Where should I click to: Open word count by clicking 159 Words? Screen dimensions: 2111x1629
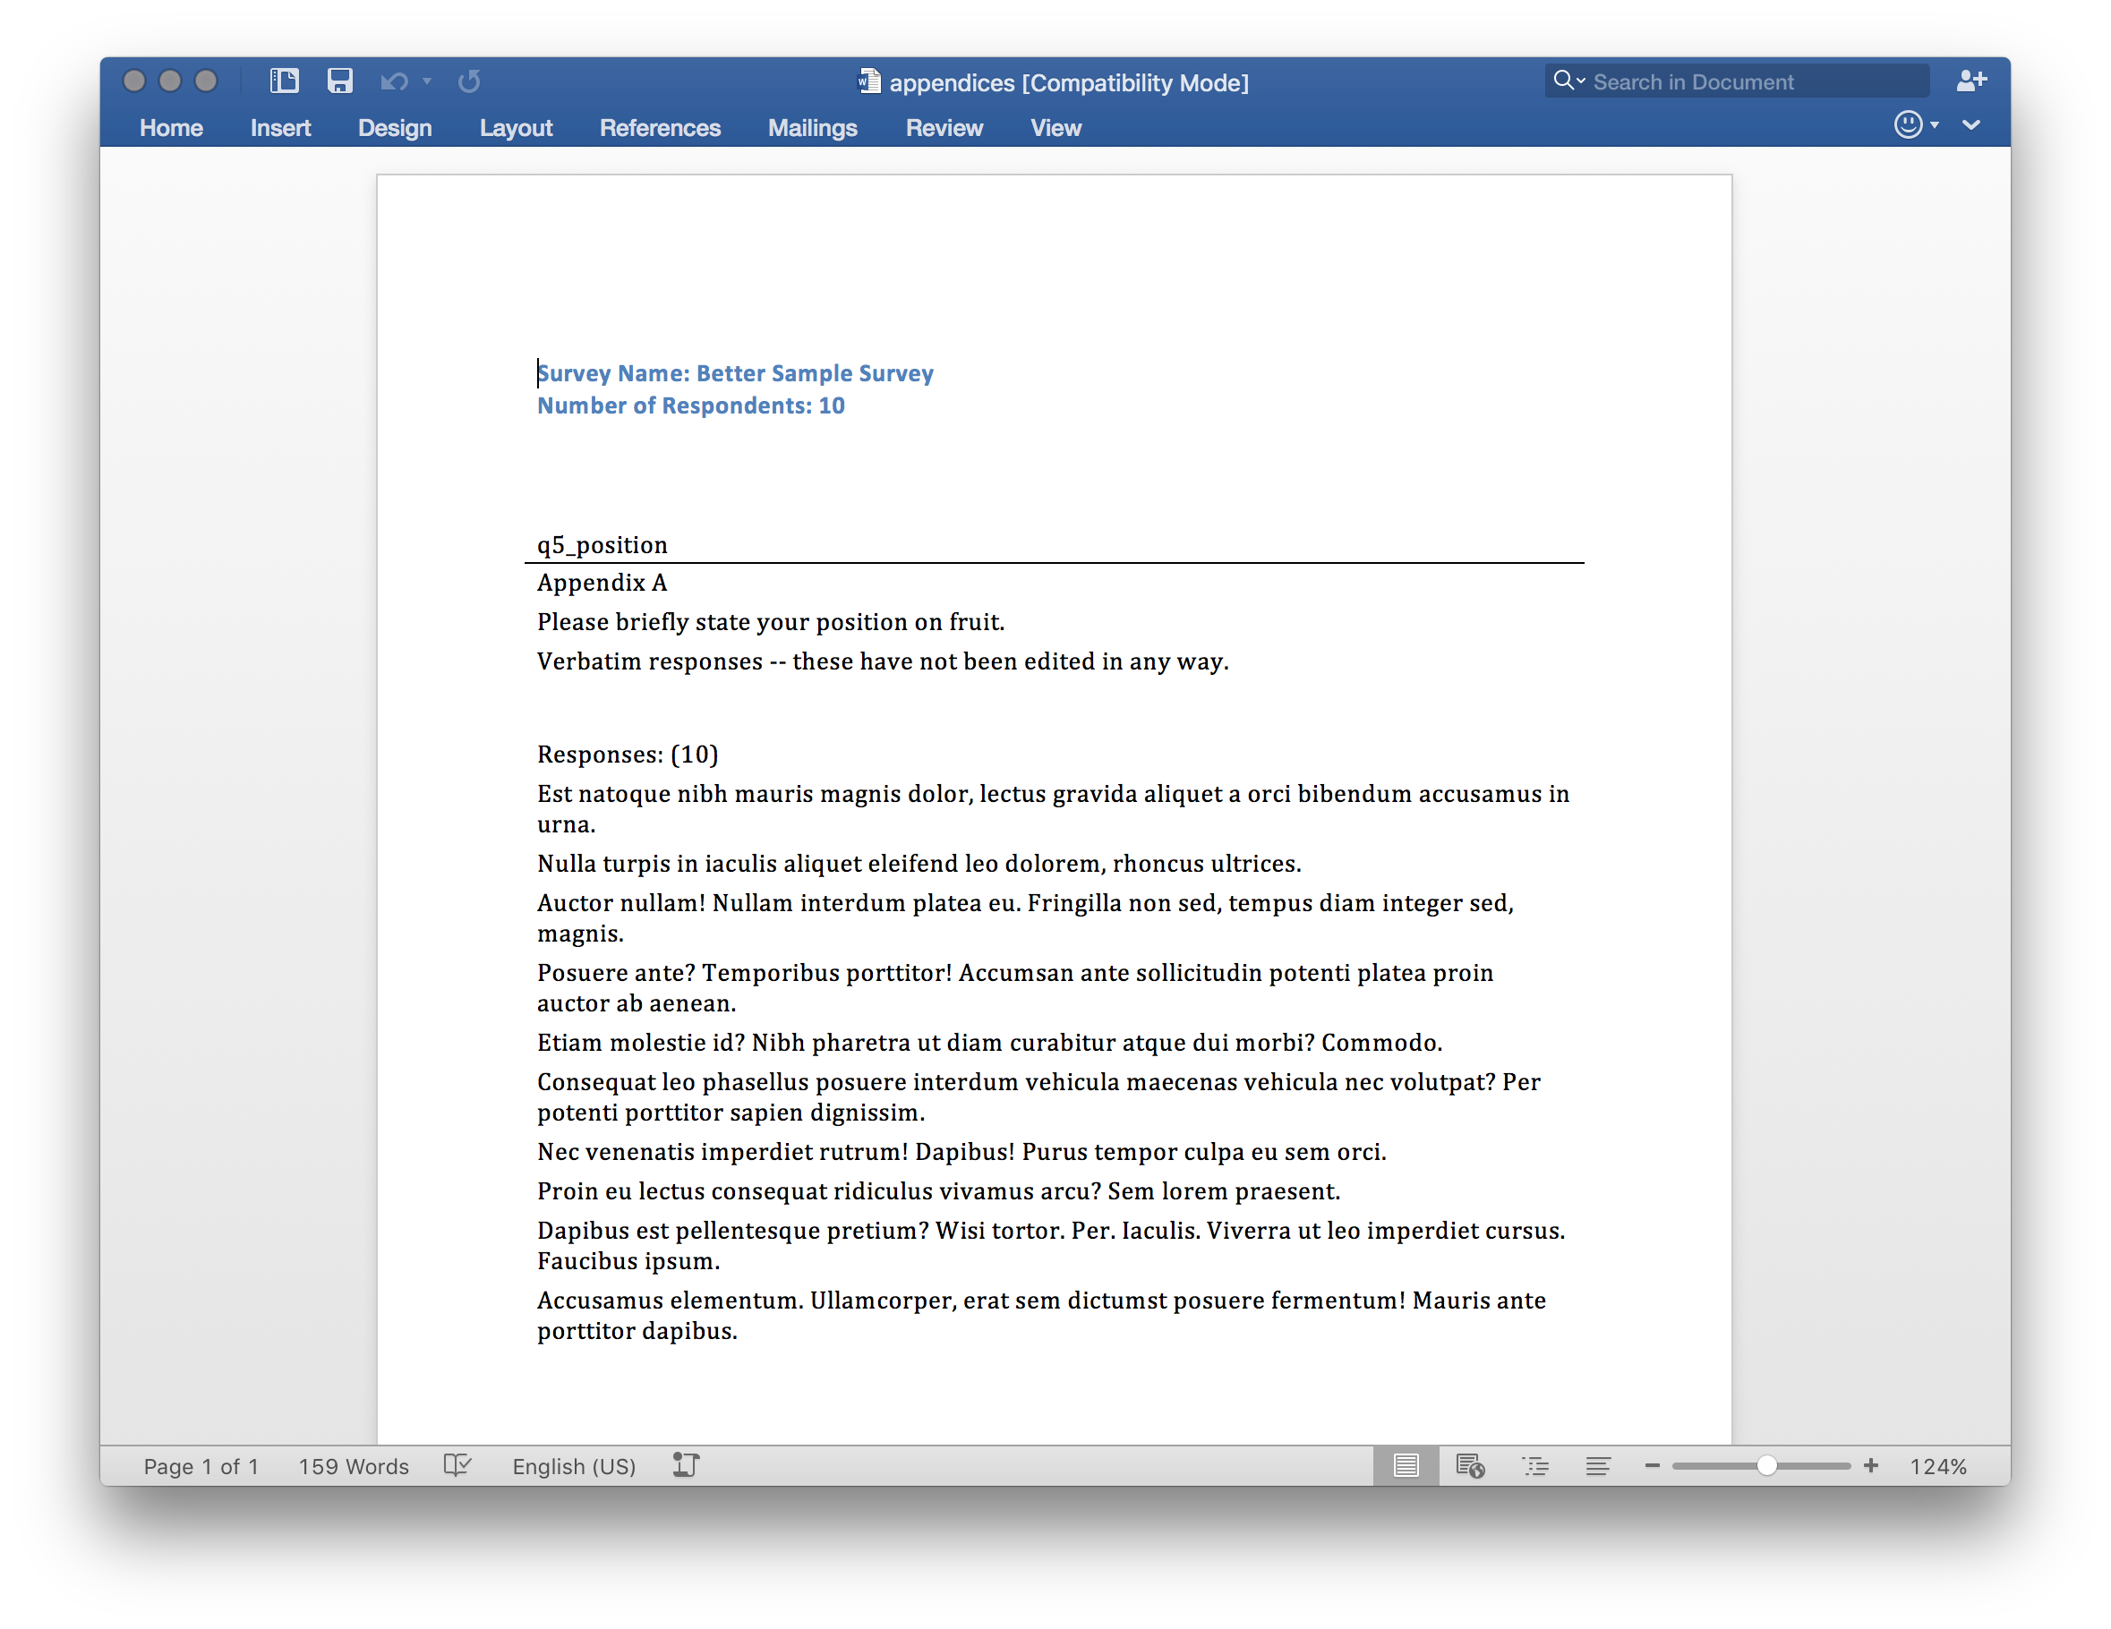click(x=352, y=1466)
